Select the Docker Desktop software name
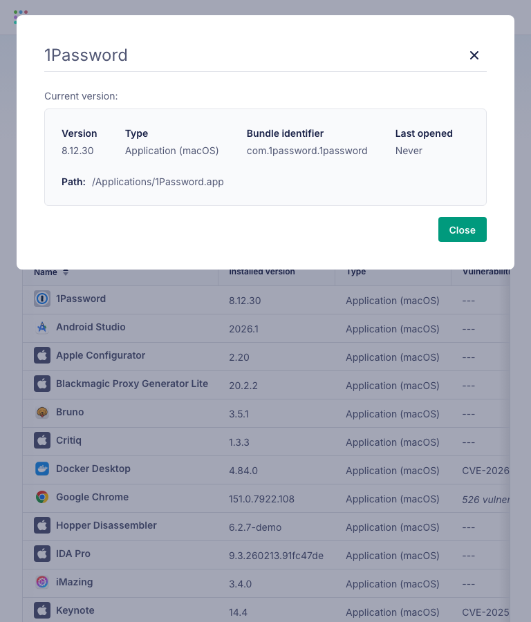 tap(93, 469)
